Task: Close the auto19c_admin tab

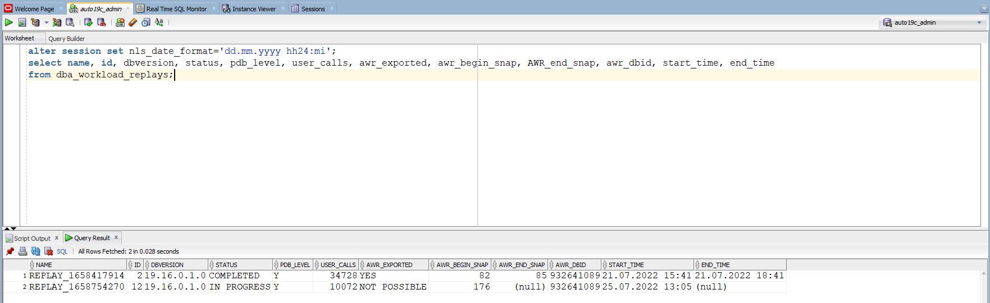Action: [128, 8]
